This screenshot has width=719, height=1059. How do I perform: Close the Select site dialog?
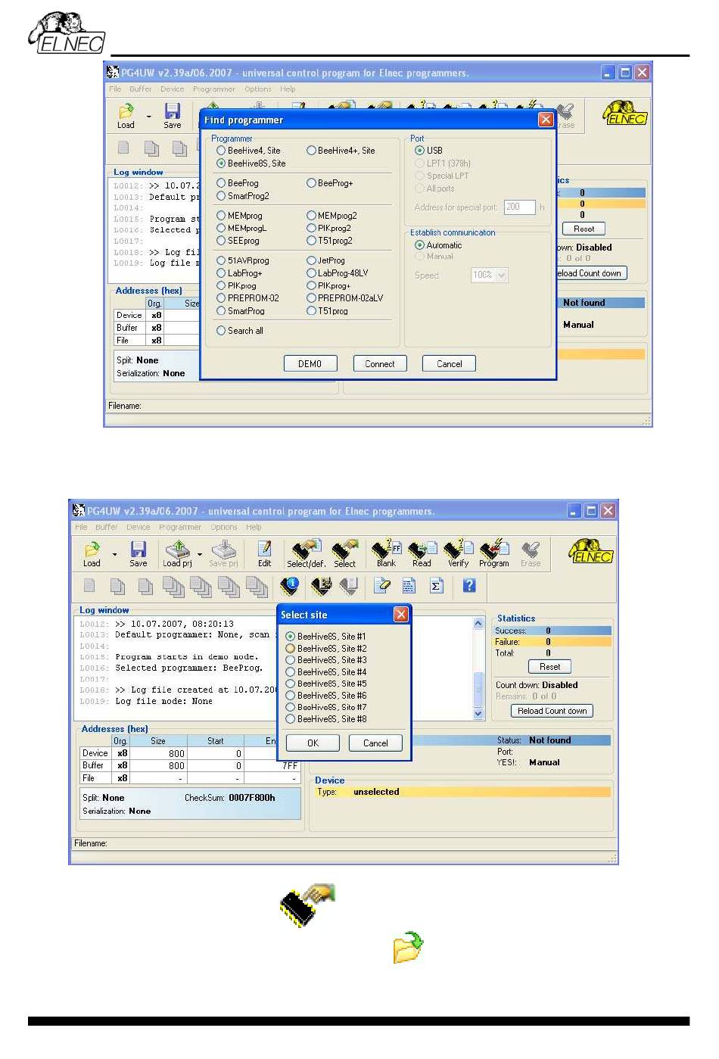[401, 615]
